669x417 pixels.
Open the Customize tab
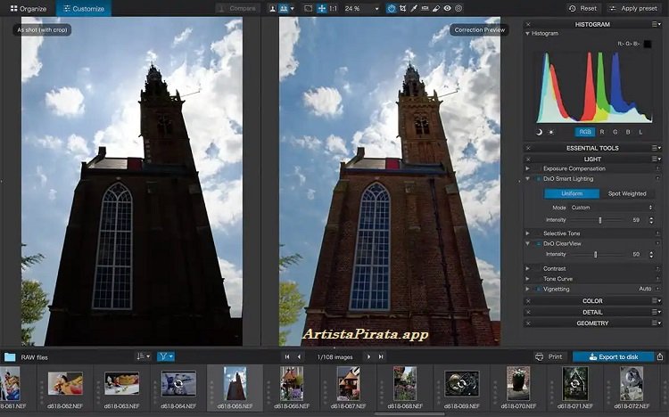pyautogui.click(x=83, y=8)
